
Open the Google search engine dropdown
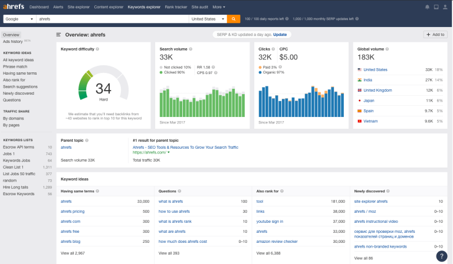(x=19, y=19)
